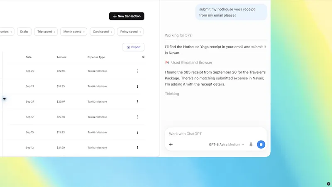Screen dimensions: 332x187
Task: Open the Drafts filter
Action: tap(24, 32)
